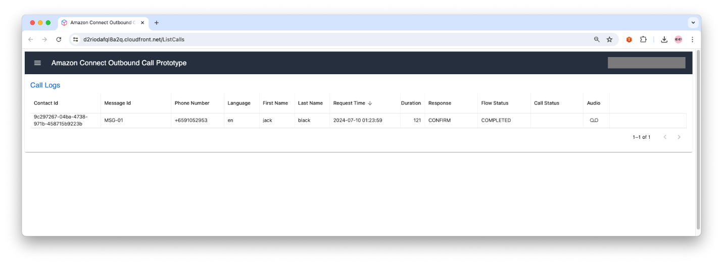The width and height of the screenshot is (723, 265).
Task: Close the Amazon Connect Outbound tab
Action: [x=142, y=23]
